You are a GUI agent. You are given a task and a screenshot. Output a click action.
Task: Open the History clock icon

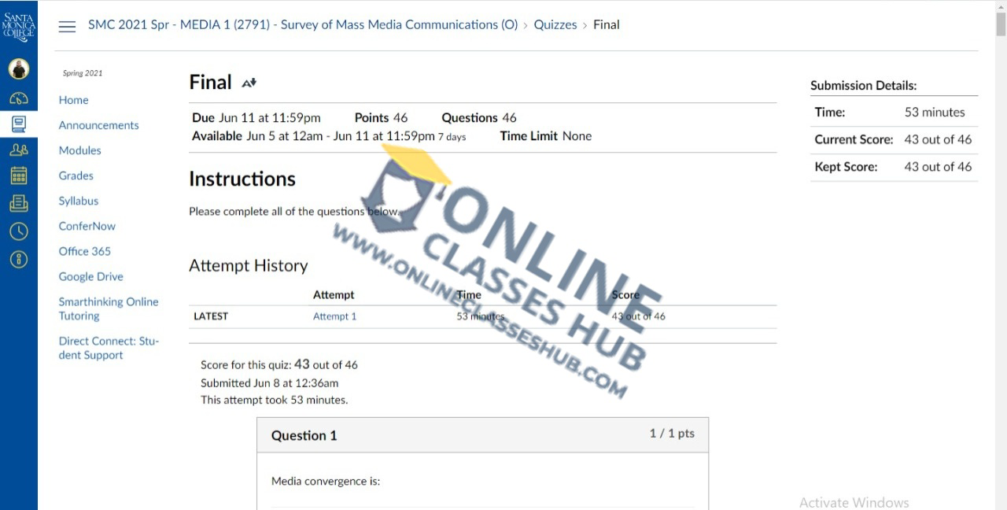(x=19, y=231)
